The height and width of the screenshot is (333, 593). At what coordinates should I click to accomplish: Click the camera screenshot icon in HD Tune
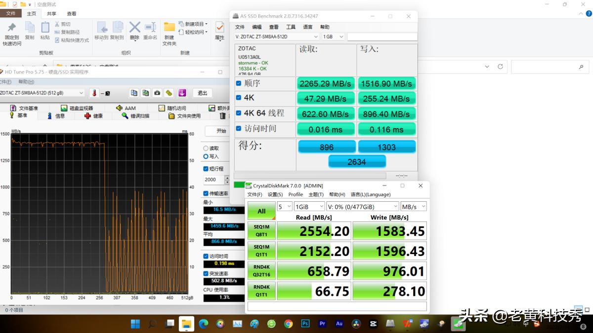pos(157,93)
